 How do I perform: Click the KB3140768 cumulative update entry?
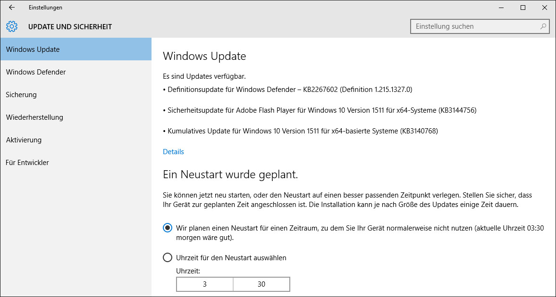(302, 131)
